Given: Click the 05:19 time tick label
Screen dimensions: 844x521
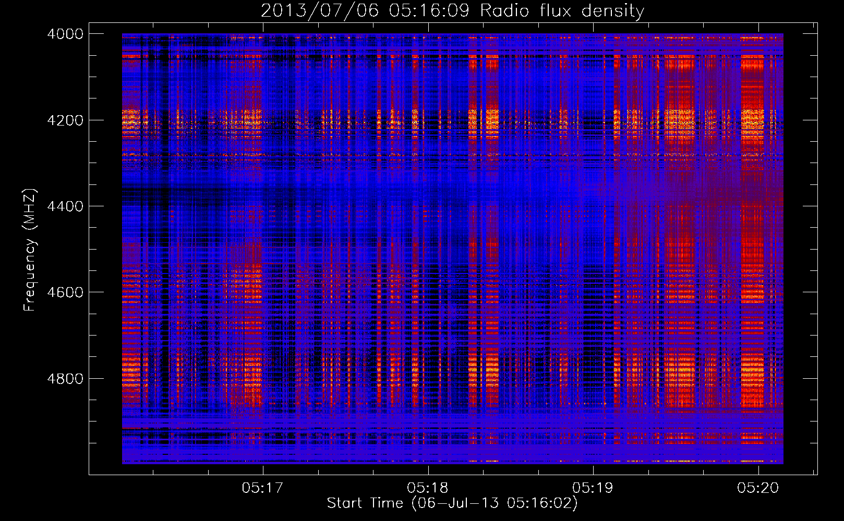Looking at the screenshot, I should [x=593, y=488].
